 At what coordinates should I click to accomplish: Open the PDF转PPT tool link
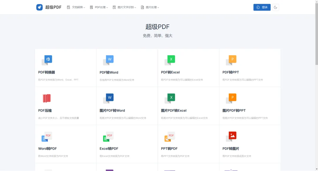(x=231, y=72)
